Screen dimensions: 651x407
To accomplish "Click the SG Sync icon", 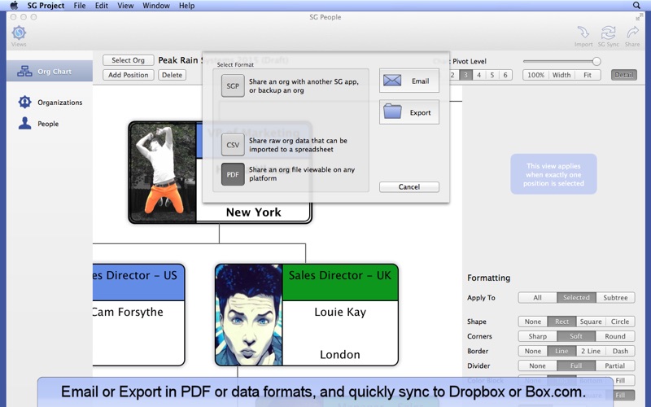I will point(608,33).
